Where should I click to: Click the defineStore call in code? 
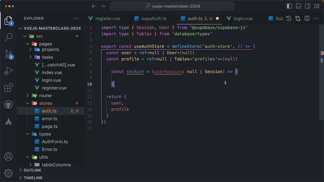[x=186, y=47]
